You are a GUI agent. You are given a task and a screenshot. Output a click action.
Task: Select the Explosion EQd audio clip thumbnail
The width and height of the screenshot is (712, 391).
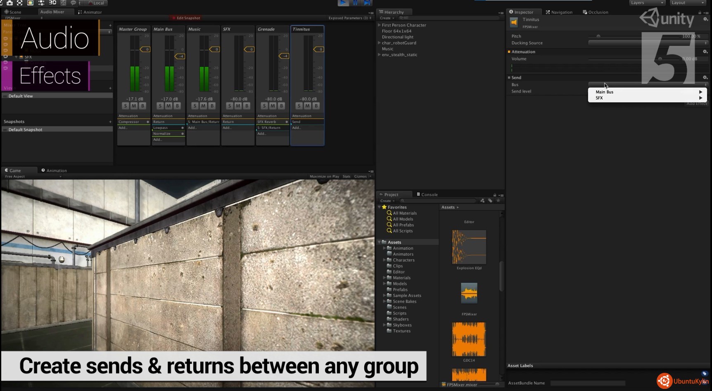(469, 247)
